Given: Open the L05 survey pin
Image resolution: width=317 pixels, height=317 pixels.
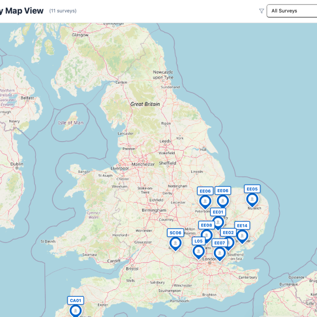Looking at the screenshot, I should click(x=199, y=251).
